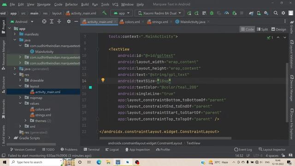Open the Terminal tool window
The image size is (295, 166).
coord(92,149)
